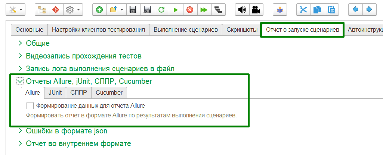
Task: Click the red Git diamond icon
Action: 56,10
